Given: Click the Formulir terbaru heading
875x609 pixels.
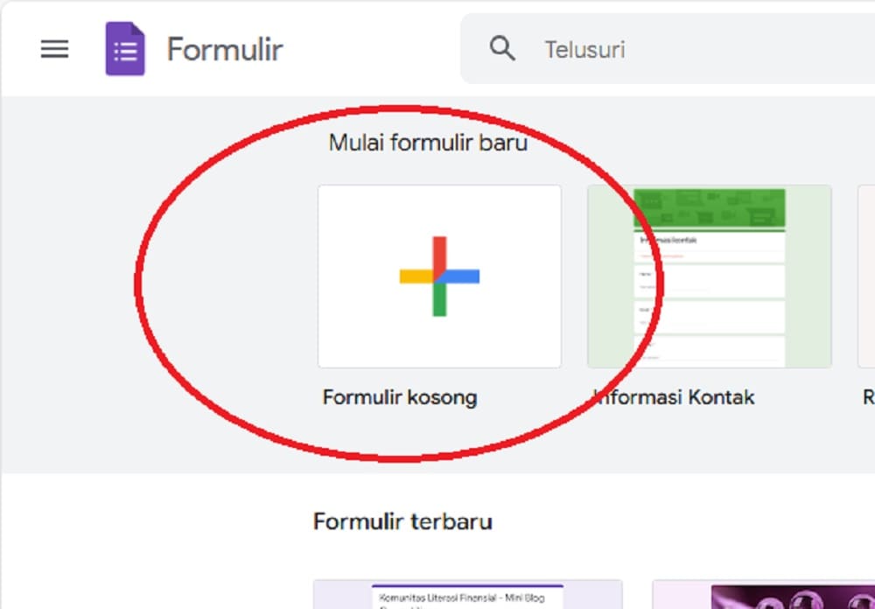Looking at the screenshot, I should [402, 521].
